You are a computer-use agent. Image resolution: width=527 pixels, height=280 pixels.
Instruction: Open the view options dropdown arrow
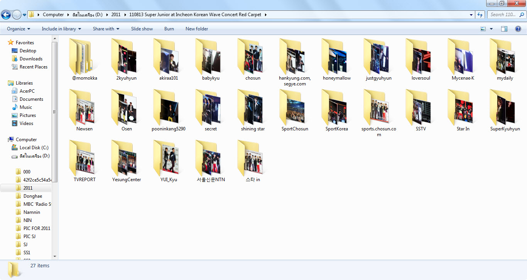pos(491,29)
